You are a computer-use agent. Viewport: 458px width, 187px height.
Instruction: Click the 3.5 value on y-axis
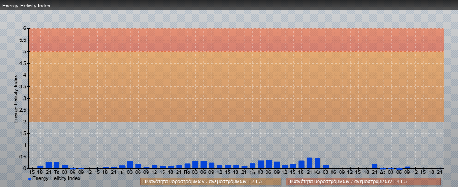22,86
